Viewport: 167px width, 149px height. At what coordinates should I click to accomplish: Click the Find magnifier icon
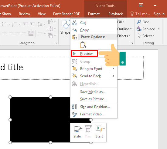139,22
